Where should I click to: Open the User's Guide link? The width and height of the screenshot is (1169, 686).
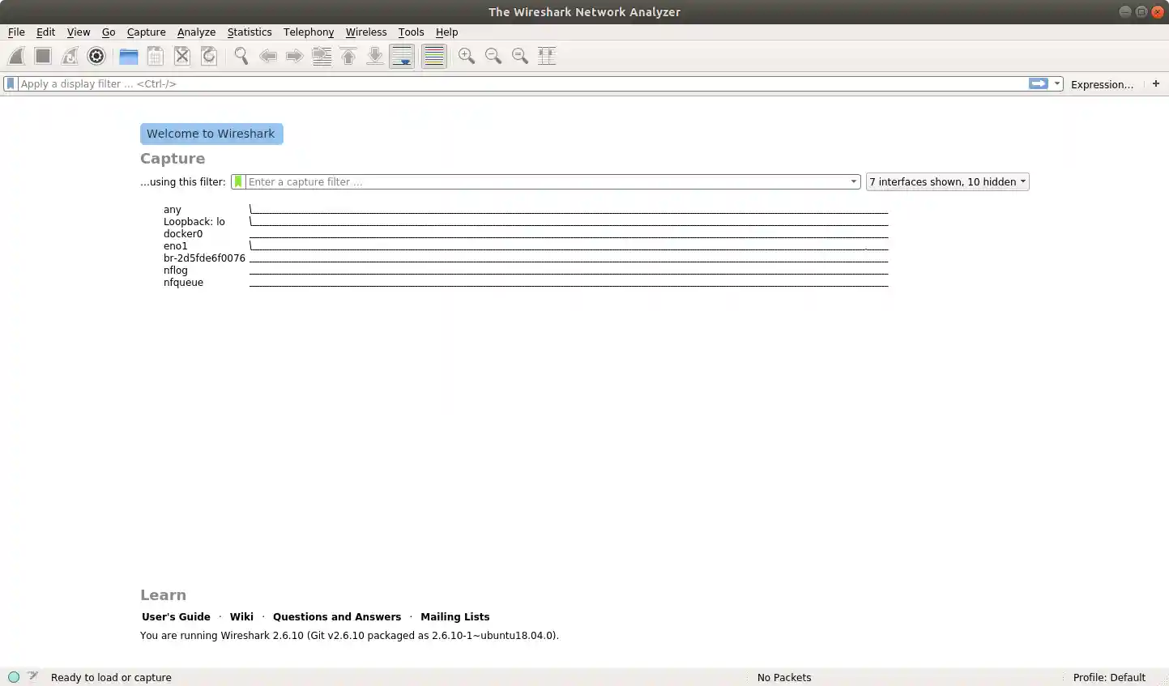176,616
